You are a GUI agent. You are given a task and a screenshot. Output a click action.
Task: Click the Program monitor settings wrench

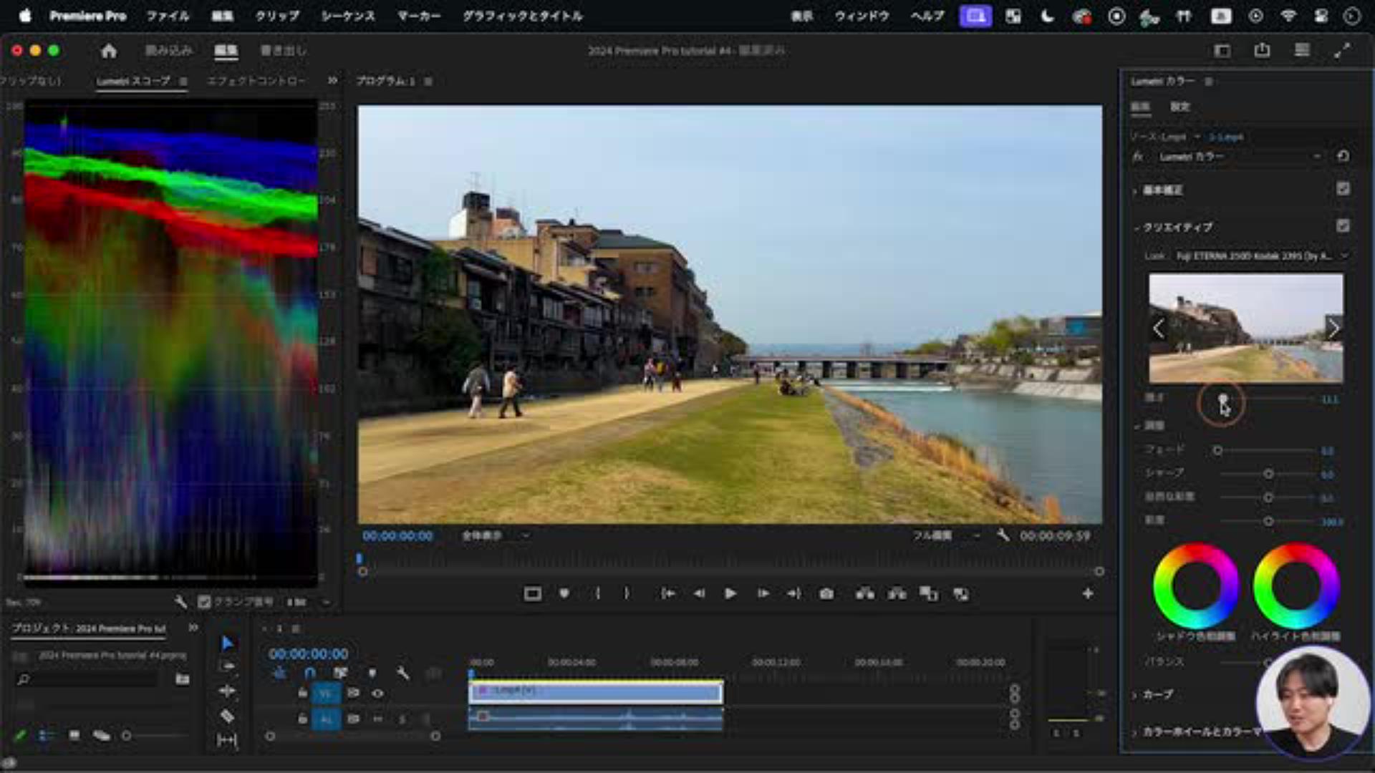click(x=1003, y=535)
